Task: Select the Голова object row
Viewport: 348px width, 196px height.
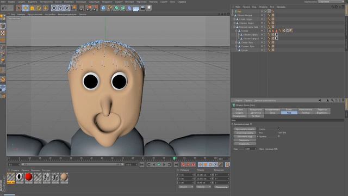Action: [245, 31]
